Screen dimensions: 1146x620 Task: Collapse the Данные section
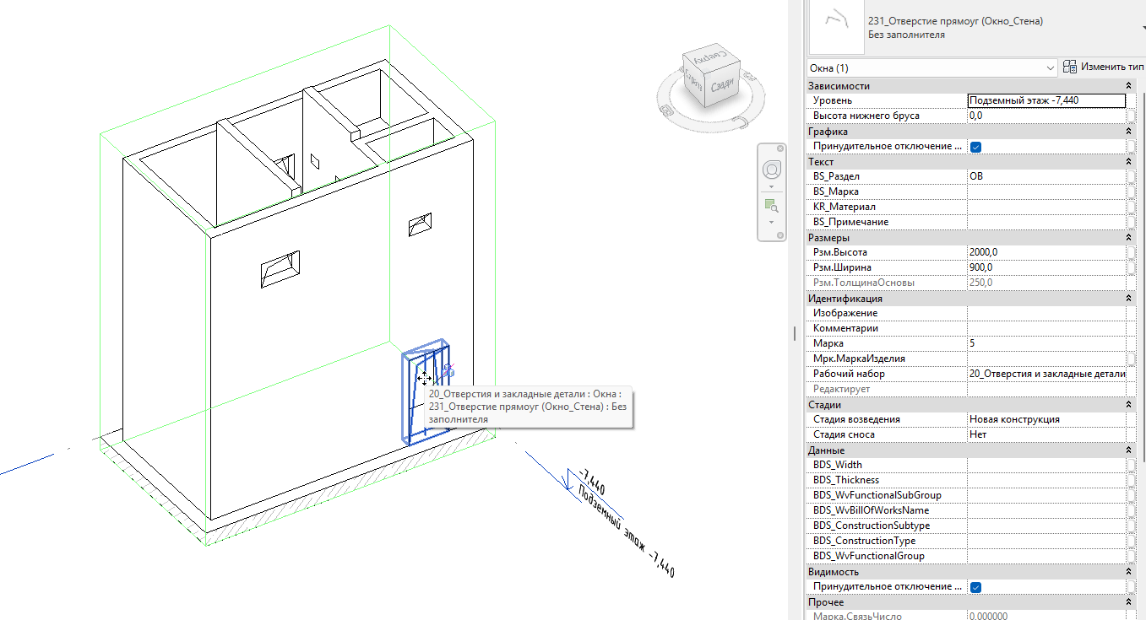1129,450
